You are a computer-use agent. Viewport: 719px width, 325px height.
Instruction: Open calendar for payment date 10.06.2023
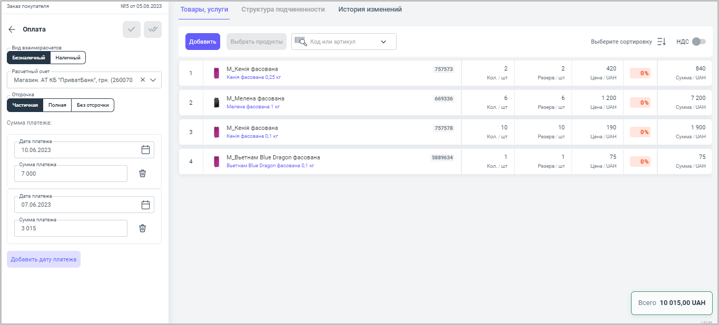click(x=146, y=150)
